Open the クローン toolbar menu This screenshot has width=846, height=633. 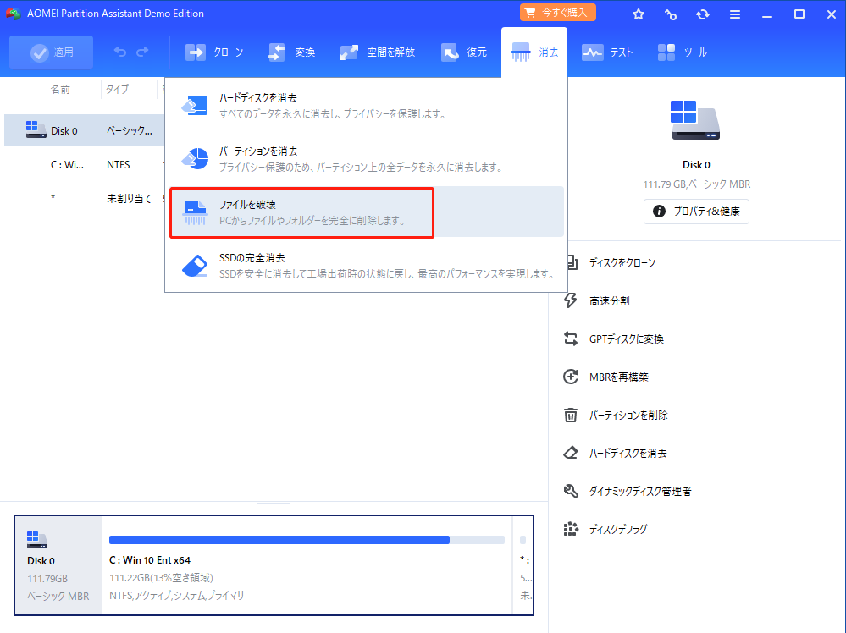[x=214, y=52]
